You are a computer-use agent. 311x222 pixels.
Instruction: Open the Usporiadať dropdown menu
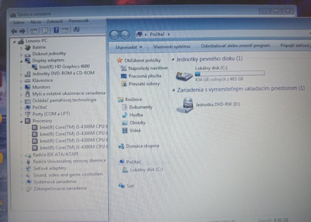click(129, 47)
